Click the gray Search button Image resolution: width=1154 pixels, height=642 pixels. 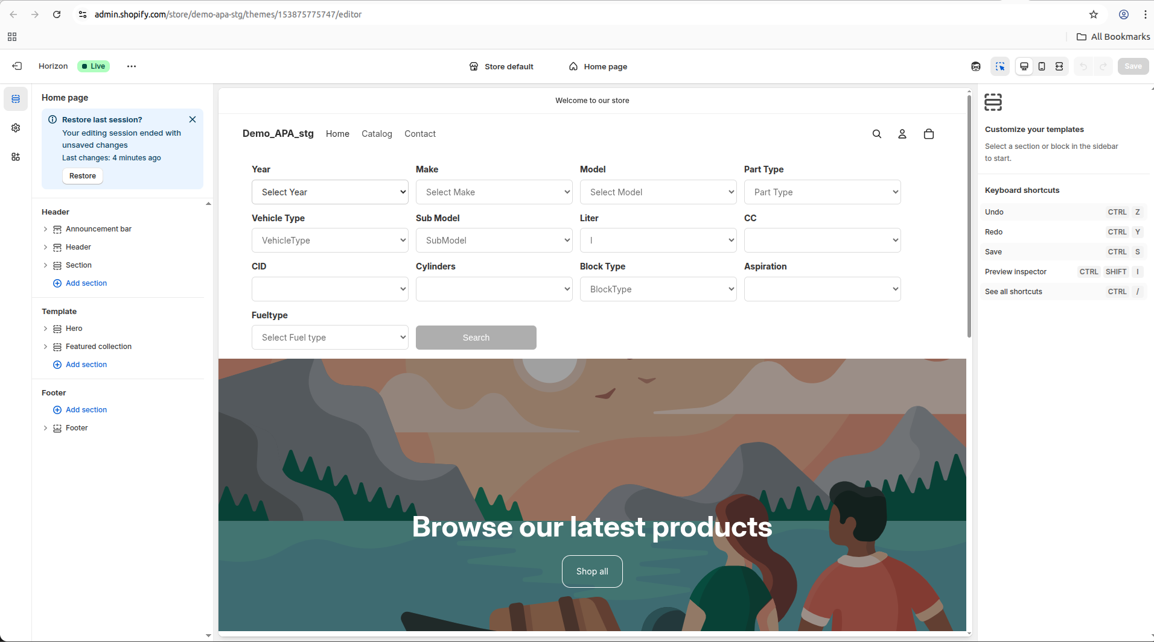pos(476,338)
